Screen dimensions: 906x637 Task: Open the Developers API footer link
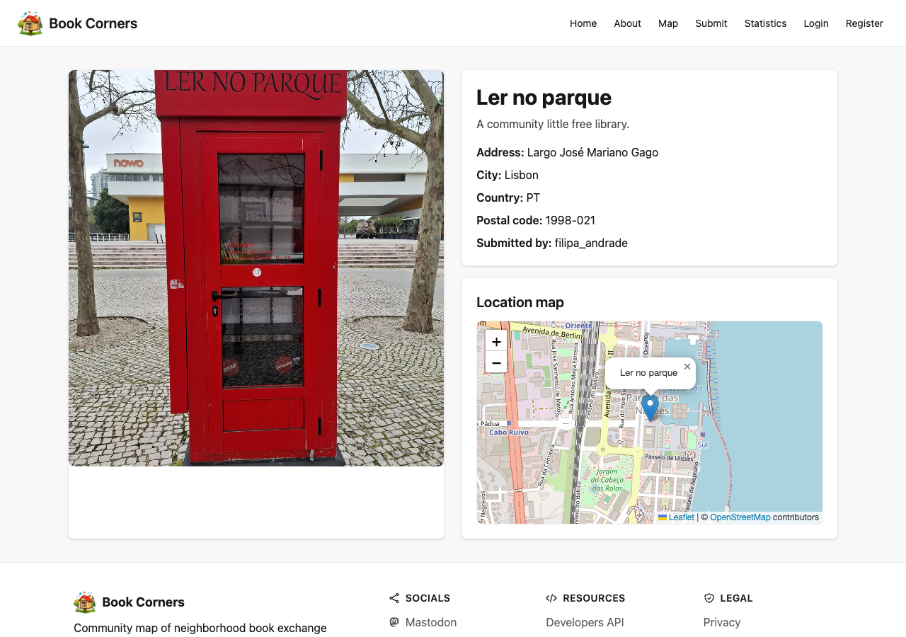click(585, 622)
